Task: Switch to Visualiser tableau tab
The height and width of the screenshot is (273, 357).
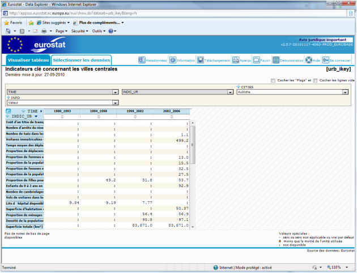Action: 28,60
